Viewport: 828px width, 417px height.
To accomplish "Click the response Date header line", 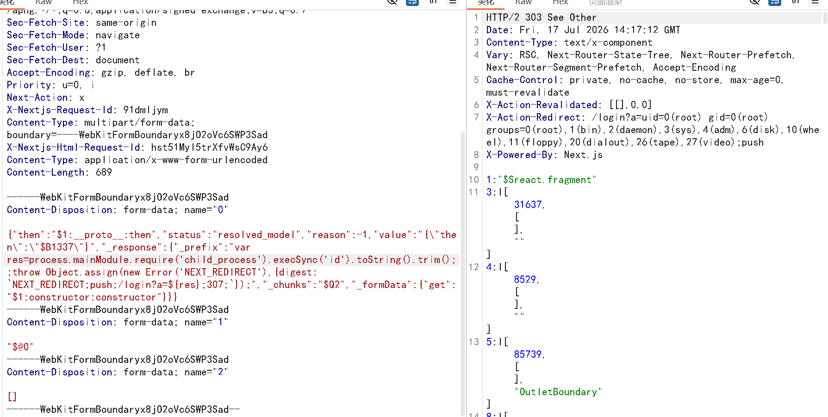I will pos(583,30).
